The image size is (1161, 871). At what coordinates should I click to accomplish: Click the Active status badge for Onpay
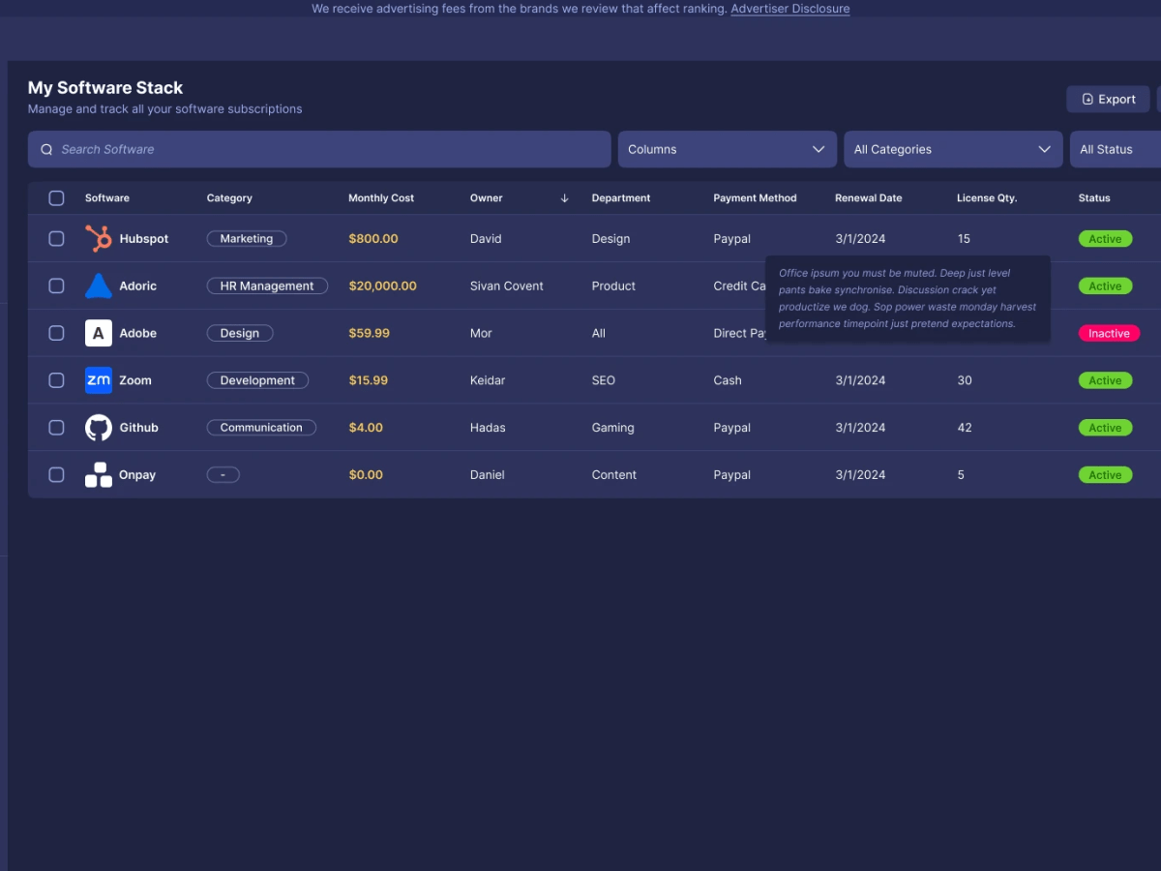click(x=1105, y=475)
